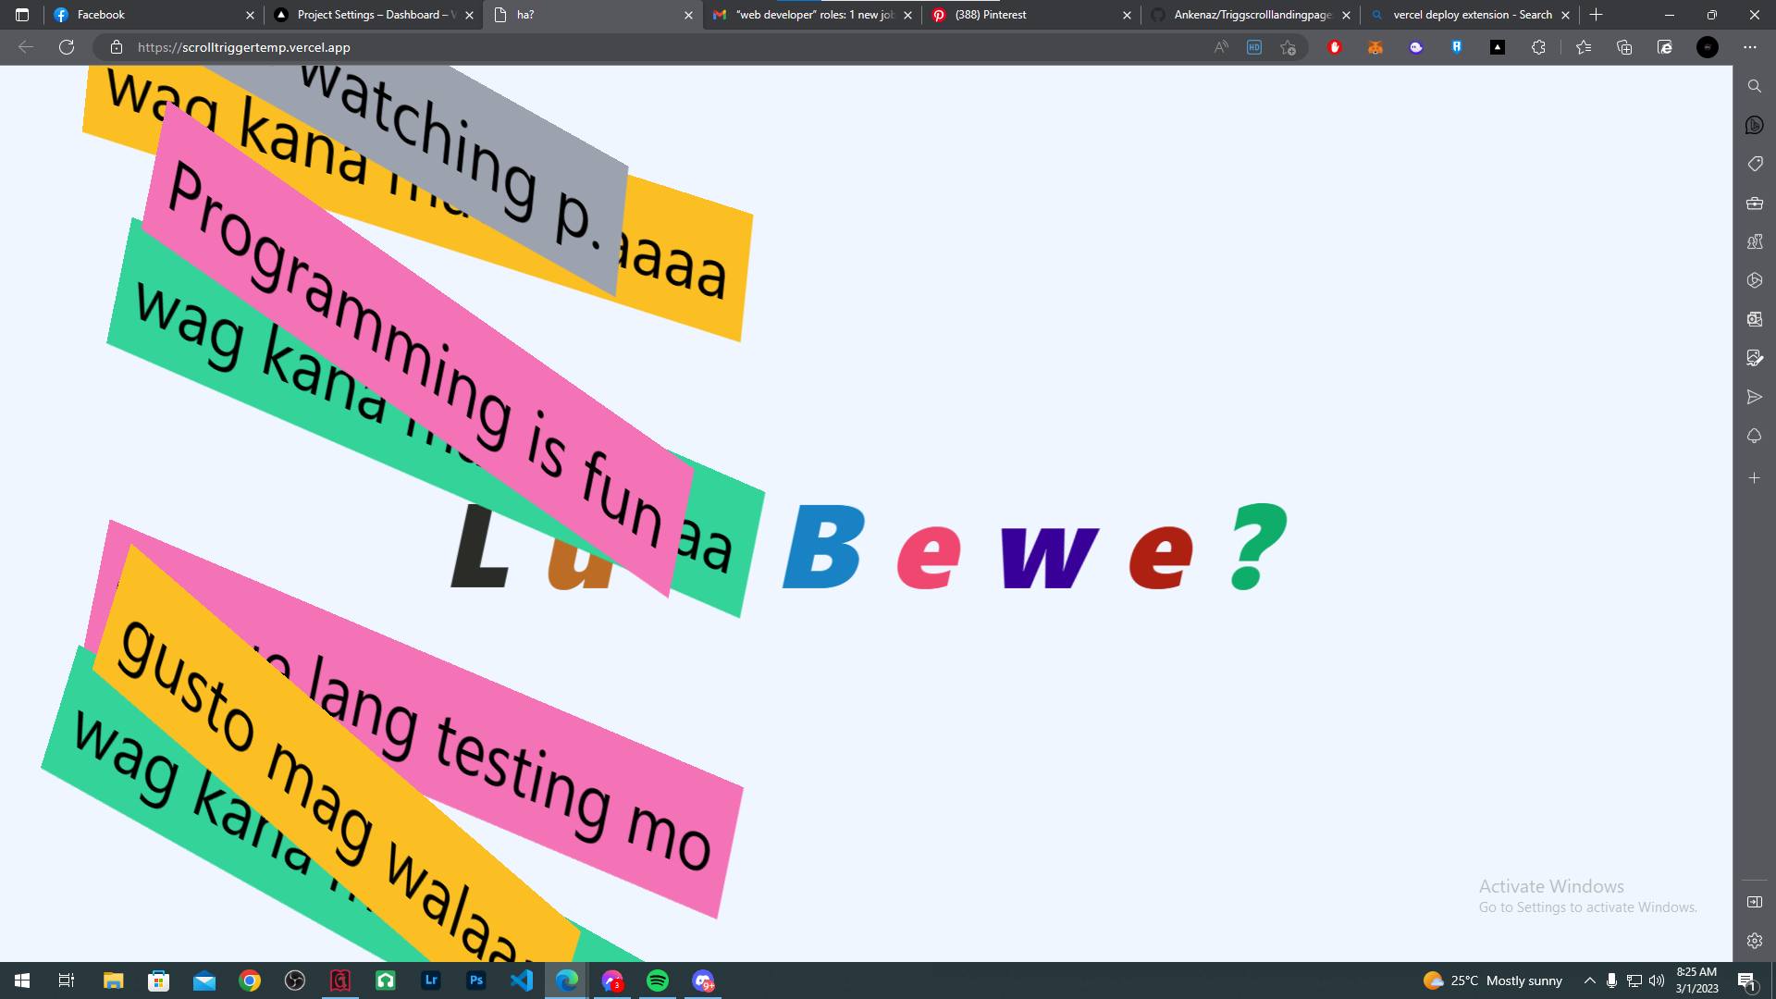The image size is (1776, 999).
Task: Open Spotify from the taskbar
Action: tap(658, 980)
